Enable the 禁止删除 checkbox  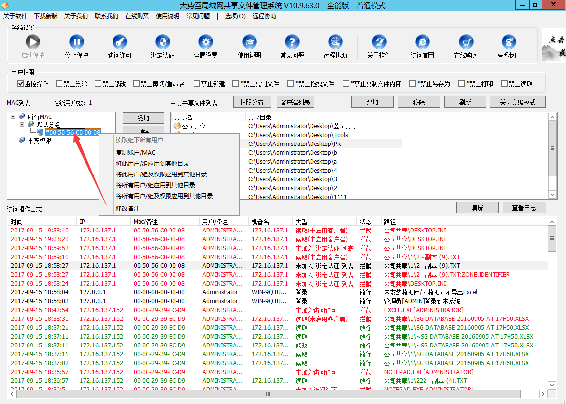pos(59,84)
